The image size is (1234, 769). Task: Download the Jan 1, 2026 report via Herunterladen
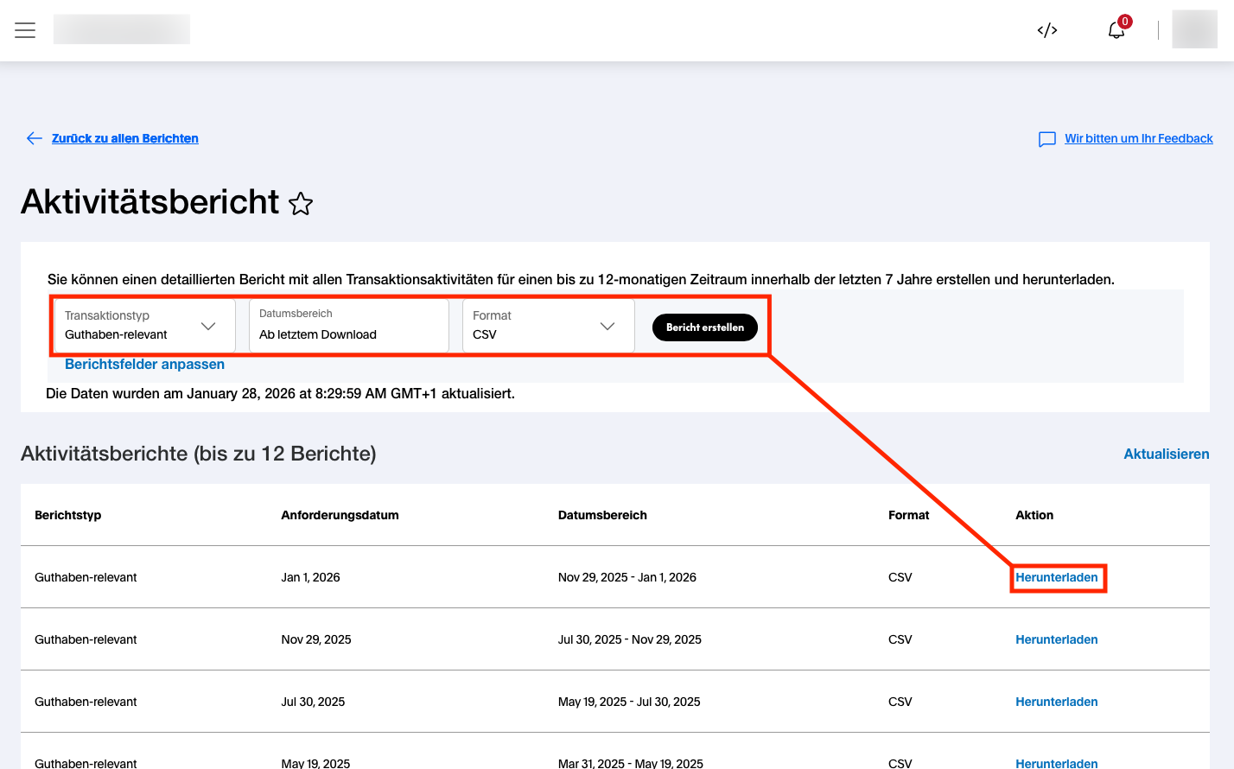[1056, 577]
